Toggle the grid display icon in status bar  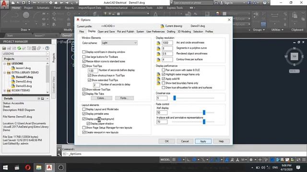coord(174,160)
